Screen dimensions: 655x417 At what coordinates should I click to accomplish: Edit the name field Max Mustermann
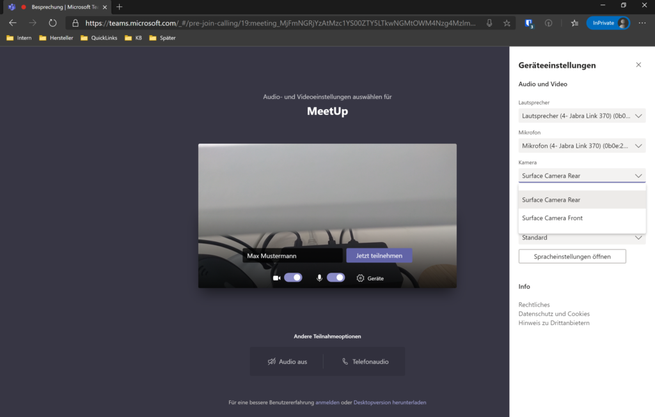pos(292,255)
